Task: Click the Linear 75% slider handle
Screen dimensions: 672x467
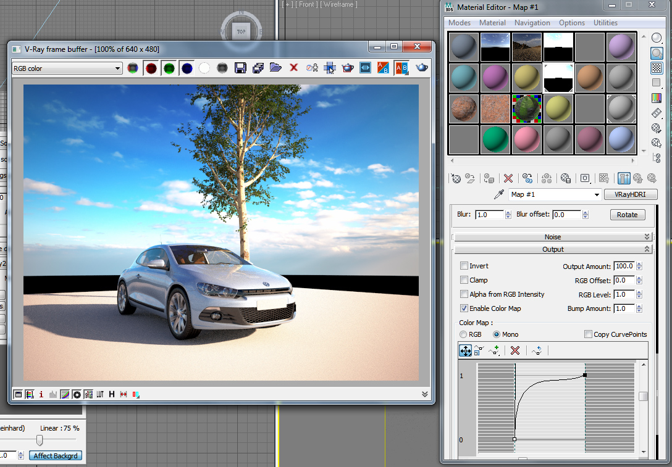Action: [40, 440]
